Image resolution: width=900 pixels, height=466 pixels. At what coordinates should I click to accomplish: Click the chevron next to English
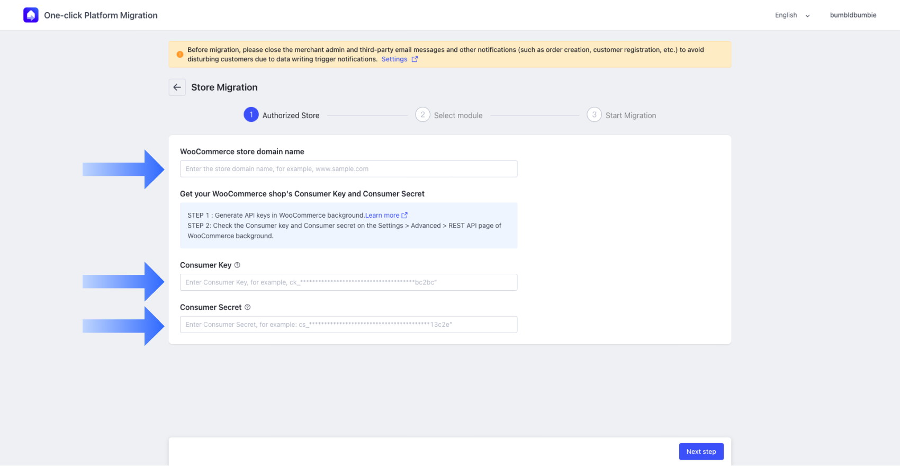(x=807, y=16)
